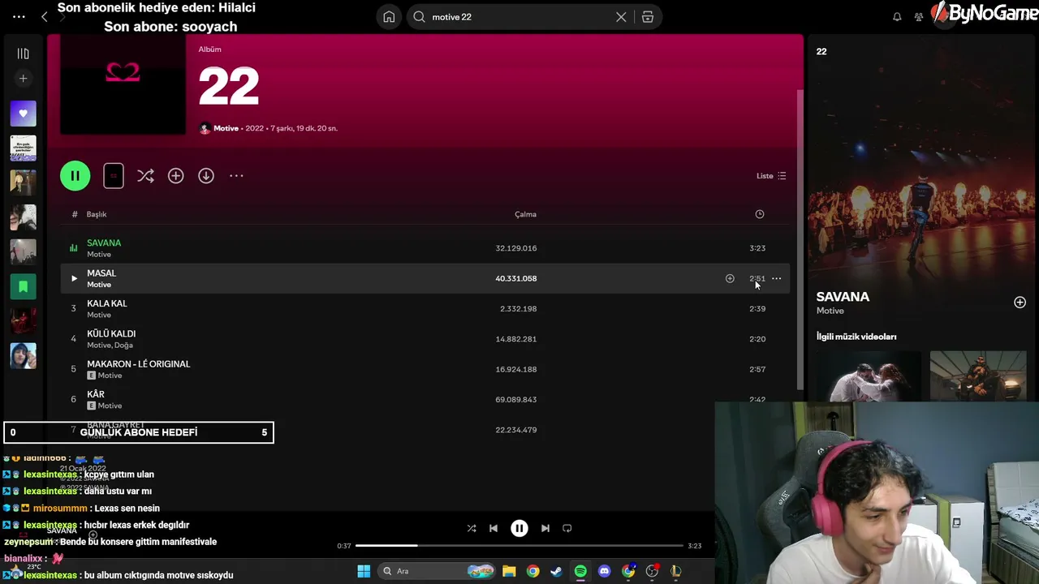Open Spotify Home via the house icon

389,17
